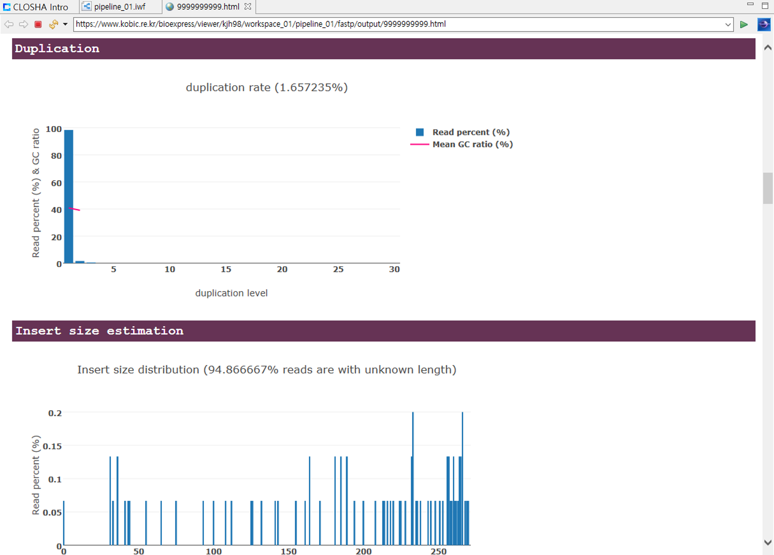Screen dimensions: 774x555
Task: Click the pink Mean GC ratio line
Action: tap(74, 209)
